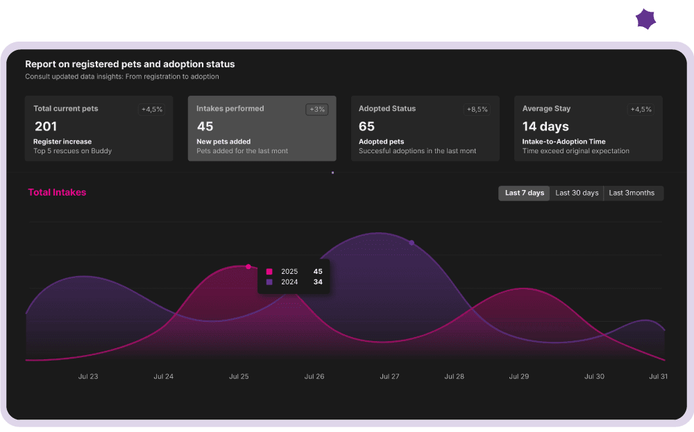Toggle the Last 7 days filter
Screen dimensions: 694x432
pyautogui.click(x=524, y=193)
